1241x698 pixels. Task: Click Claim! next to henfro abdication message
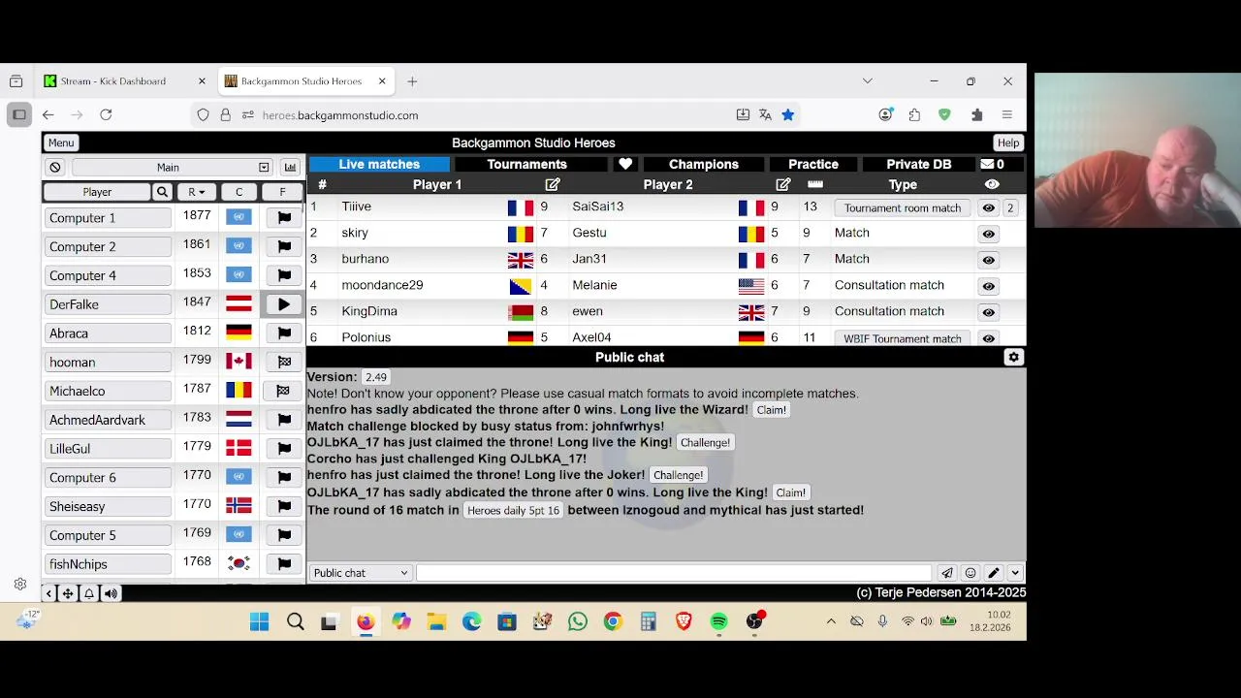(x=772, y=410)
